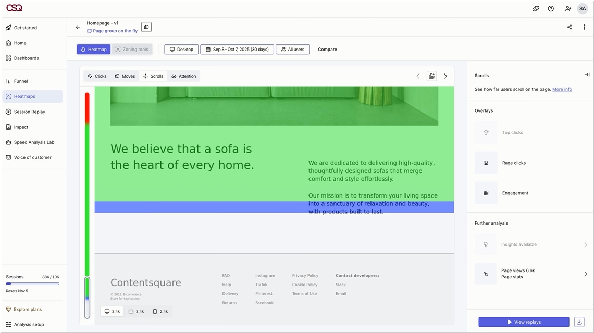Open the Sep 8–Oct 7 date range picker
The width and height of the screenshot is (594, 333).
(x=237, y=50)
